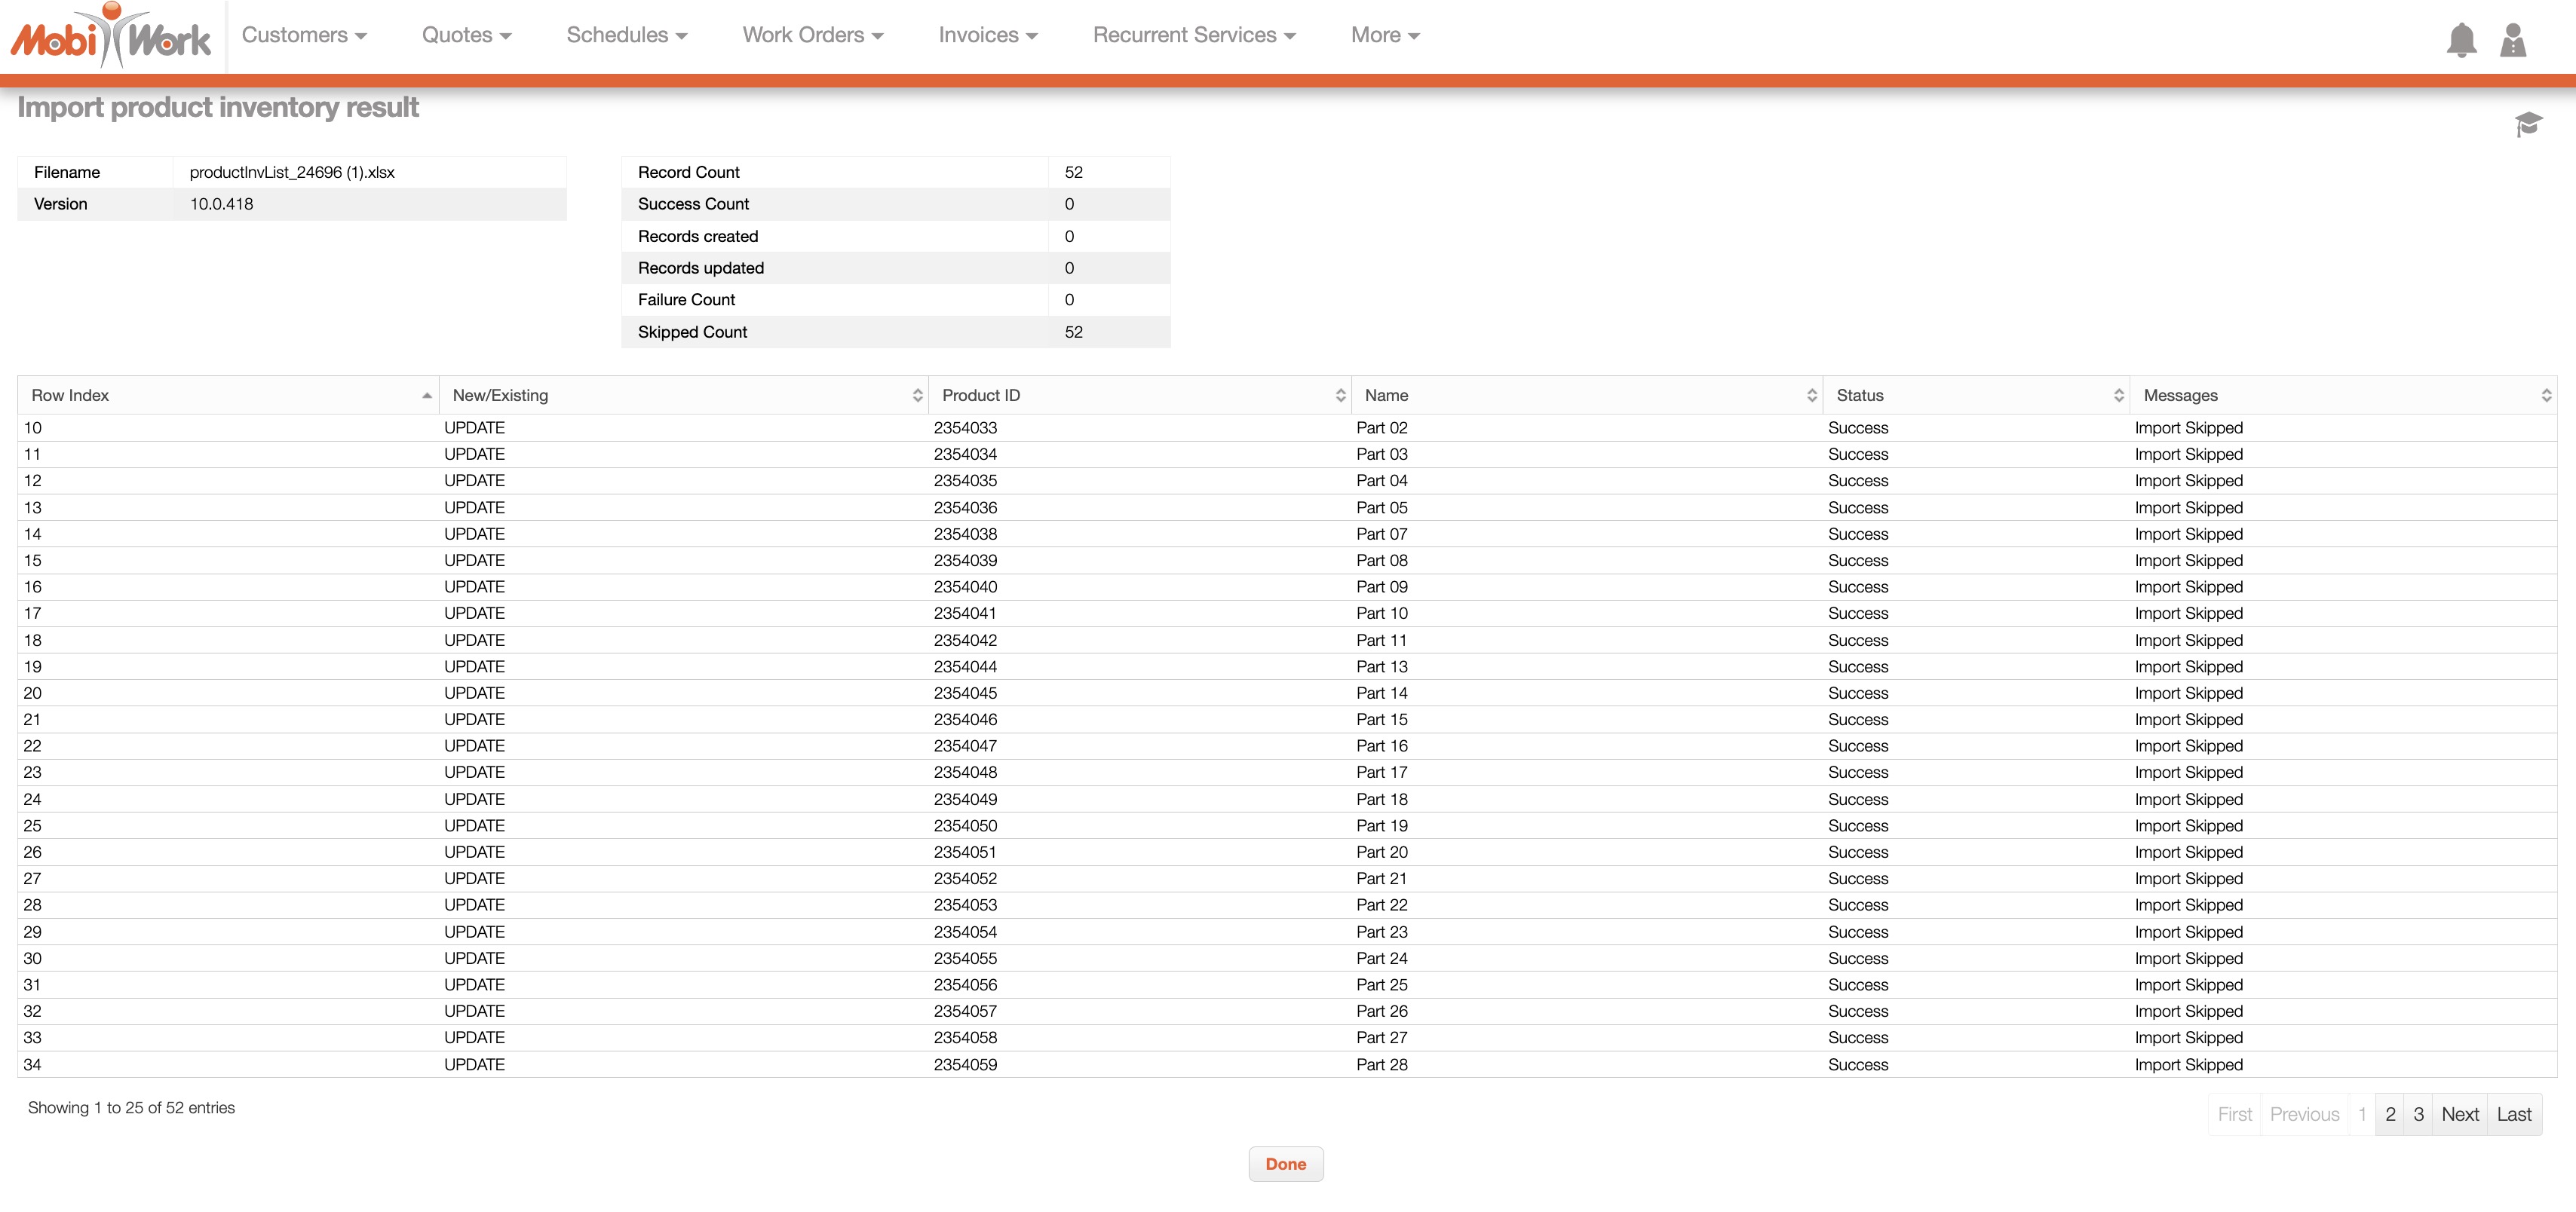The width and height of the screenshot is (2576, 1212).
Task: Click the notifications bell icon
Action: [x=2461, y=40]
